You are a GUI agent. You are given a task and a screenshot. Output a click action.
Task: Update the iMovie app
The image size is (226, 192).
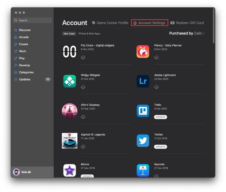[x=87, y=176]
